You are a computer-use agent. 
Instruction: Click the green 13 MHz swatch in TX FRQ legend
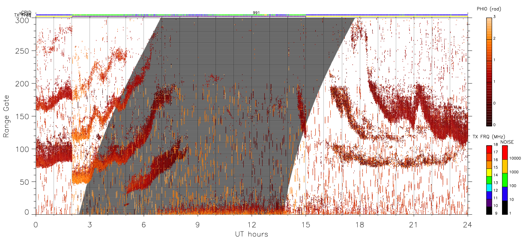[x=489, y=180]
